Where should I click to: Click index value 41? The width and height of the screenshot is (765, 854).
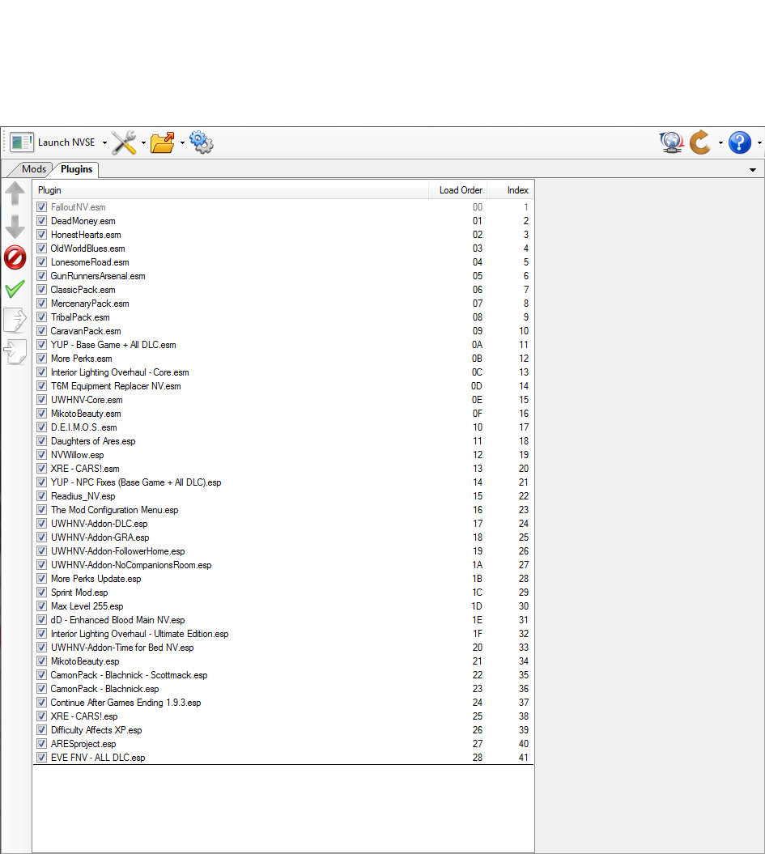pos(523,757)
